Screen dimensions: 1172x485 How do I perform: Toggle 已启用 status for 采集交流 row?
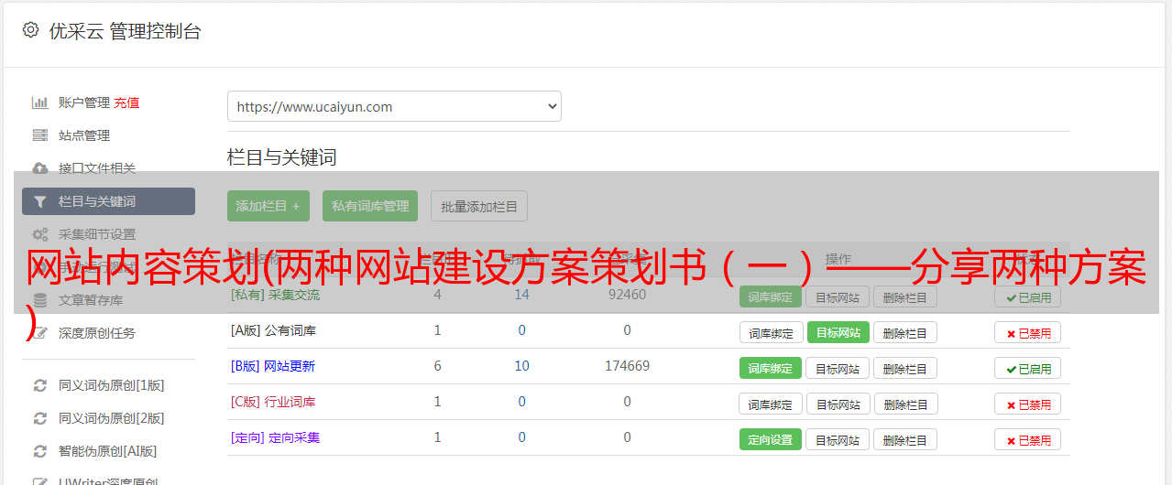tap(1027, 297)
